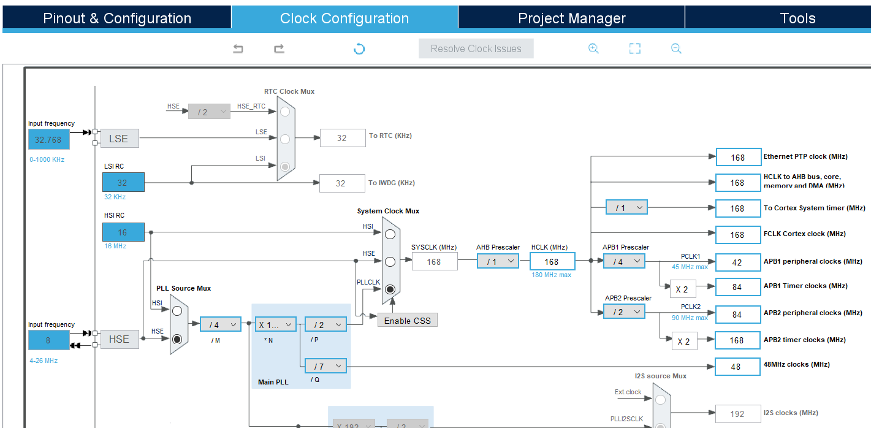Viewport: 871px width, 428px height.
Task: Click the APB1 Timer clocks value 84
Action: (x=738, y=286)
